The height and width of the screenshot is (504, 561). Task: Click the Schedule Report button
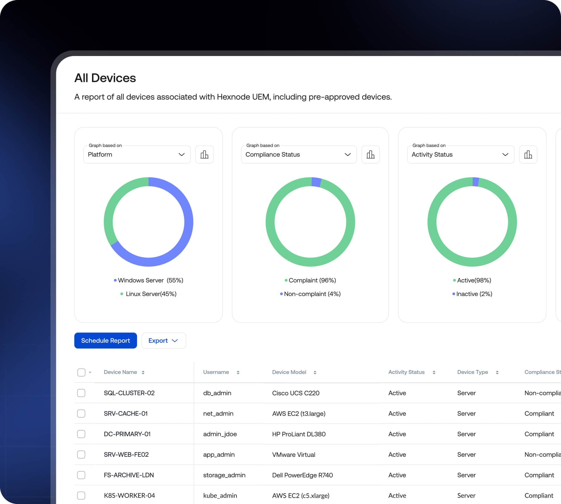pos(105,340)
